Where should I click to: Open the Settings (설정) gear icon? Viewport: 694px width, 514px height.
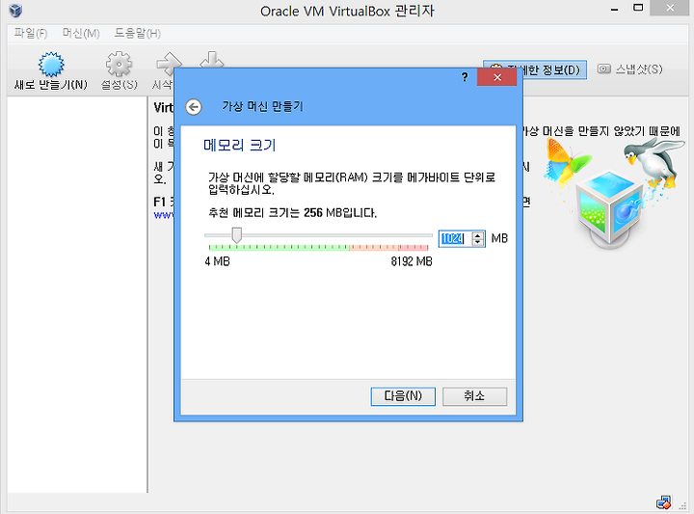coord(119,65)
